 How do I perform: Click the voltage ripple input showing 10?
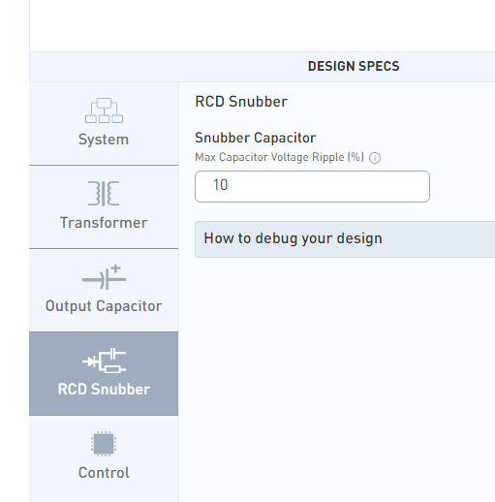click(x=312, y=187)
